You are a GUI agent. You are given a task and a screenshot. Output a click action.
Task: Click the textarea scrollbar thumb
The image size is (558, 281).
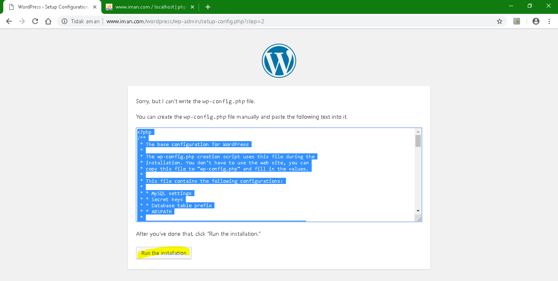tap(418, 141)
